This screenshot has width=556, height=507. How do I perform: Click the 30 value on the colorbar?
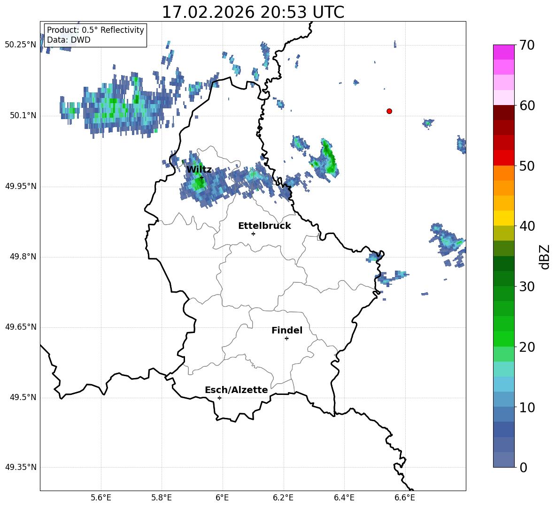click(x=527, y=287)
